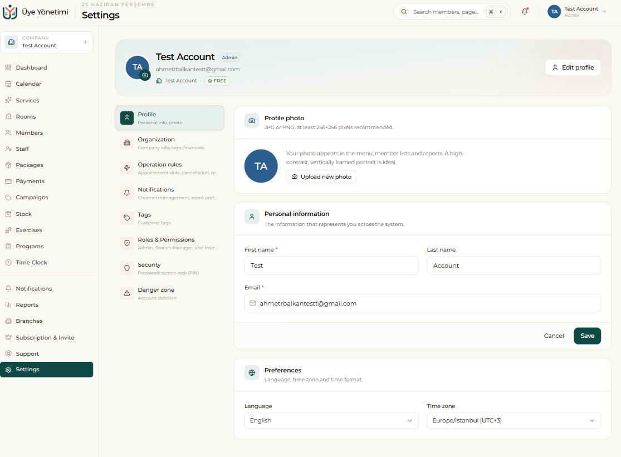Click the Rooms door icon
This screenshot has width=621, height=457.
click(8, 117)
